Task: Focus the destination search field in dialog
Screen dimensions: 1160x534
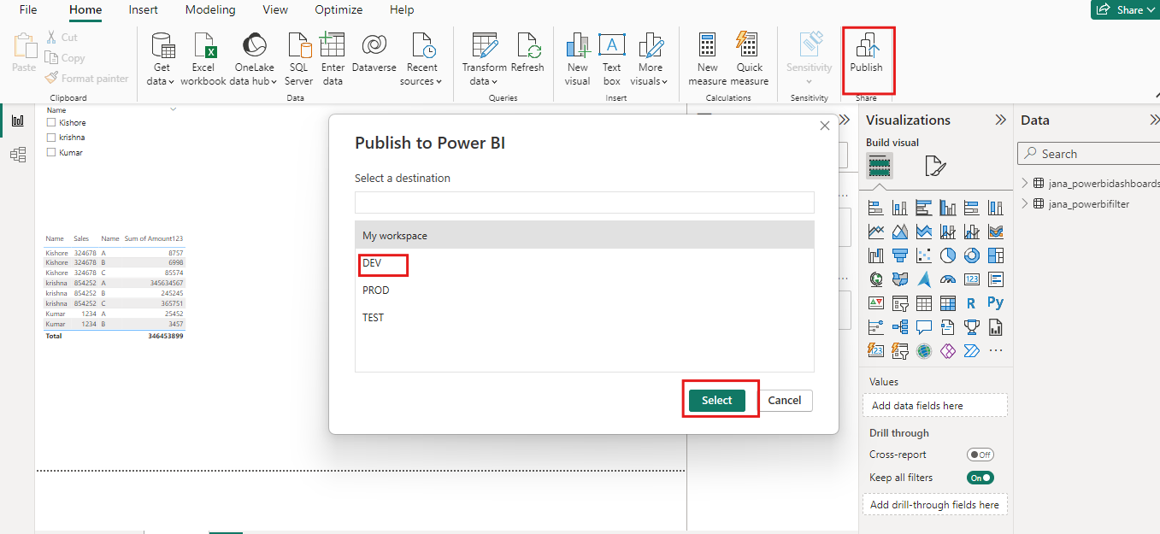Action: (585, 202)
